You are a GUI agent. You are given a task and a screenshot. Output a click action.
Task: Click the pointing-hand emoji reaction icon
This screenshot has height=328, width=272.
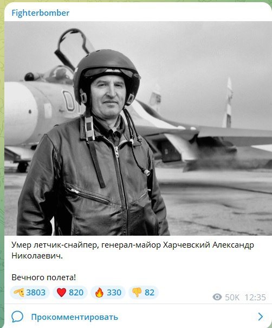point(19,292)
